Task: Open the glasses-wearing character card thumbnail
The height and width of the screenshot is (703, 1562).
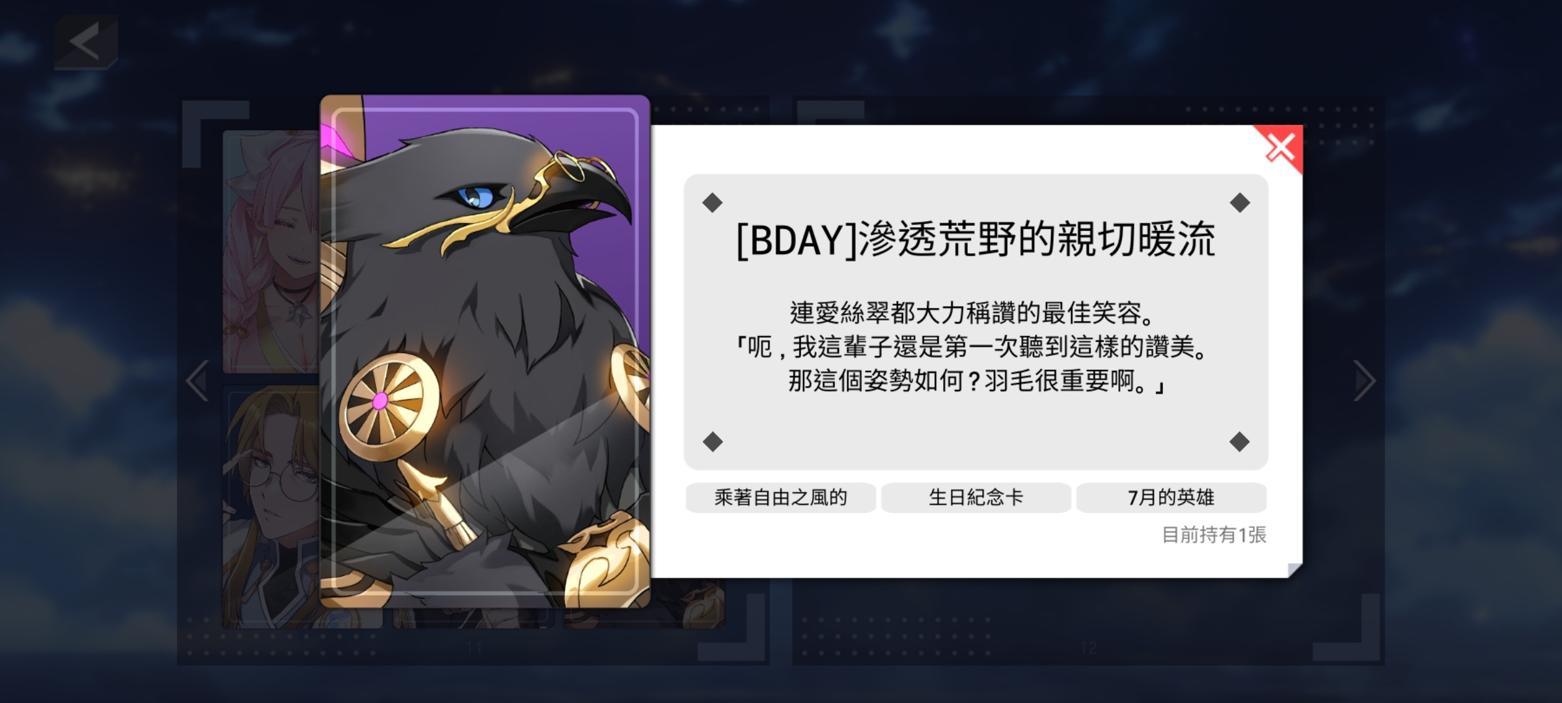Action: click(x=271, y=506)
